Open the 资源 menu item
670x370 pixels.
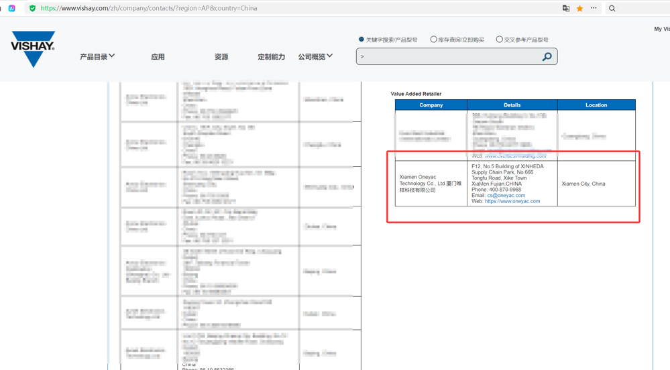(x=221, y=57)
